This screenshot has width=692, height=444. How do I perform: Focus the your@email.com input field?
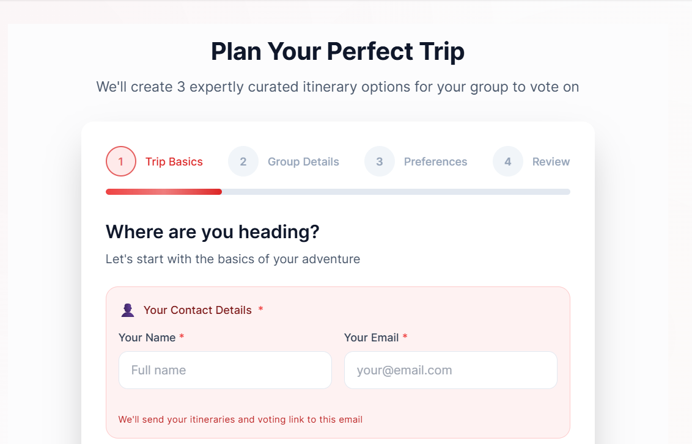[x=451, y=370]
